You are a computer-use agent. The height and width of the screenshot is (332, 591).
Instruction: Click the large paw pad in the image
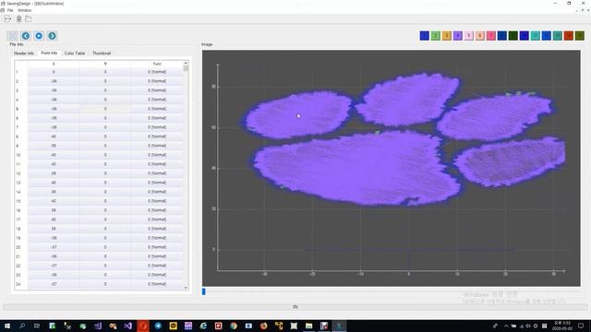click(356, 168)
